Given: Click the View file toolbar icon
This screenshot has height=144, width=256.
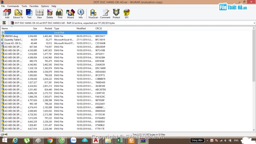Looking at the screenshot, I should 39,14.
